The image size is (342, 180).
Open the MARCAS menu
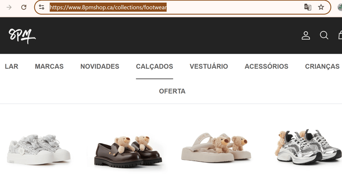pos(49,66)
